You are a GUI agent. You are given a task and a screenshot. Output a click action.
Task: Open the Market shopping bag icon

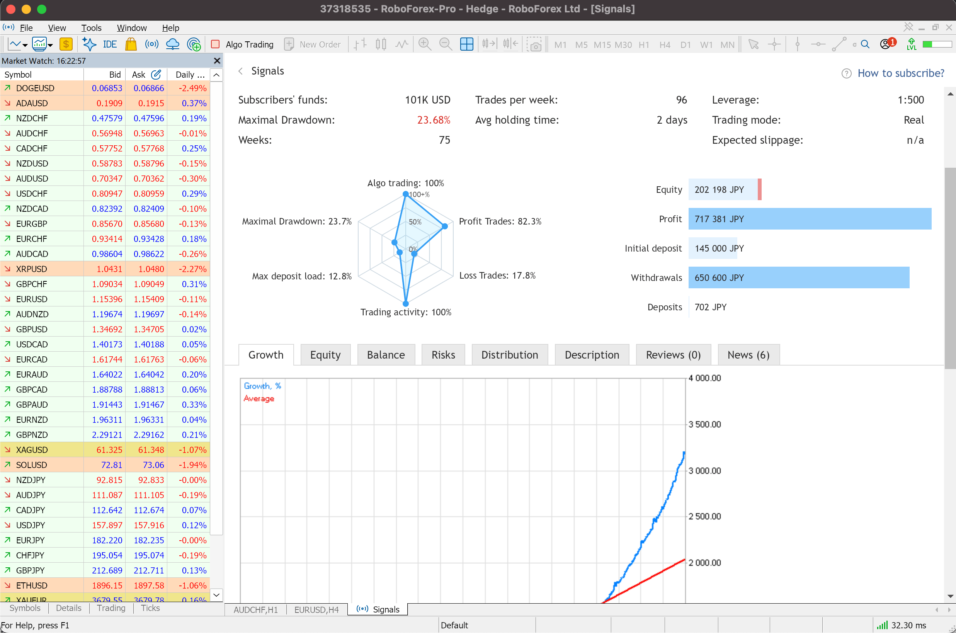click(x=131, y=44)
